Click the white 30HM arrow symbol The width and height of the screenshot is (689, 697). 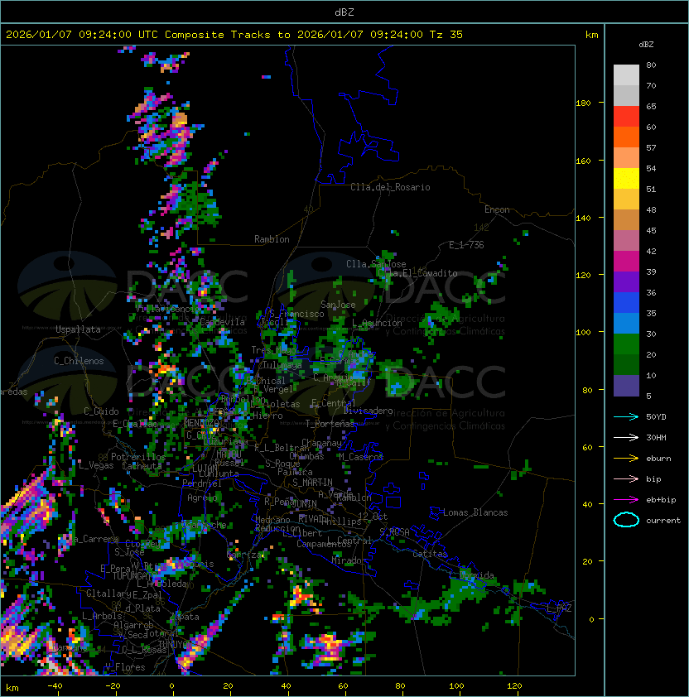626,437
